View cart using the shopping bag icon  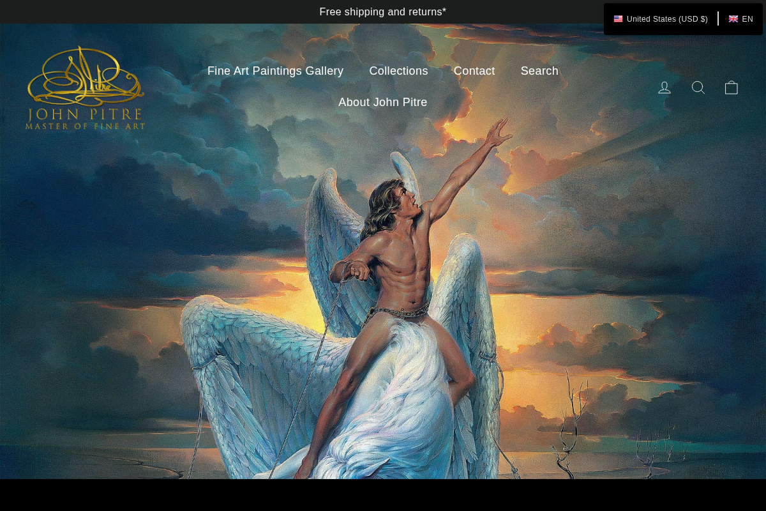[x=732, y=87]
